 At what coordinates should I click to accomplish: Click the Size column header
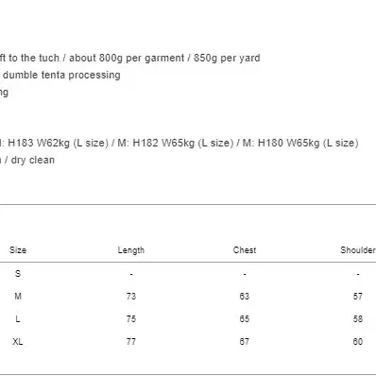click(x=18, y=250)
